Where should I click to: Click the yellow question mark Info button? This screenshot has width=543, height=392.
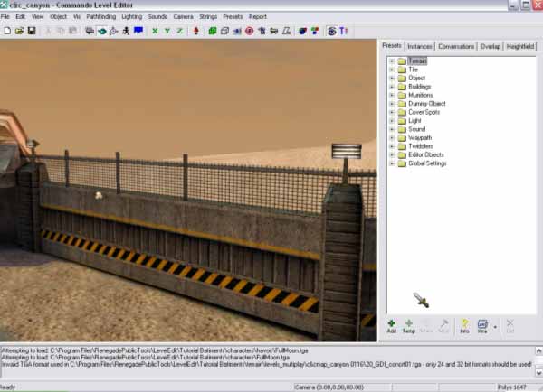(x=465, y=326)
